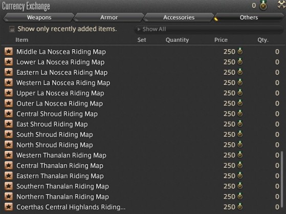Select Coerthas Central Highlands Riding row text

coord(71,207)
